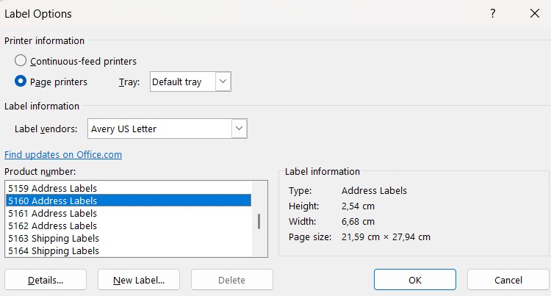This screenshot has height=296, width=551.
Task: Click the Label Options title bar
Action: 220,13
